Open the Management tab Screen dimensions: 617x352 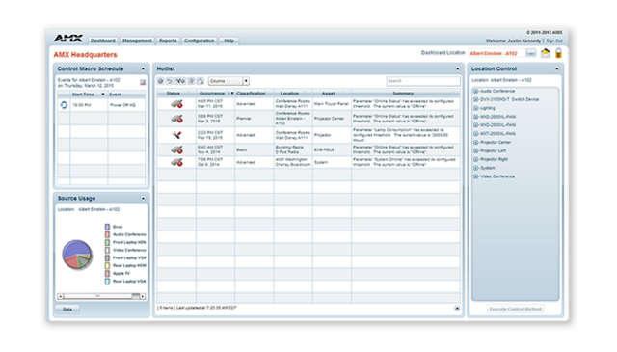click(x=137, y=41)
